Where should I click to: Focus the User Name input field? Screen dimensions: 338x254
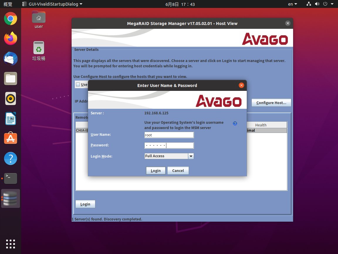click(x=169, y=135)
